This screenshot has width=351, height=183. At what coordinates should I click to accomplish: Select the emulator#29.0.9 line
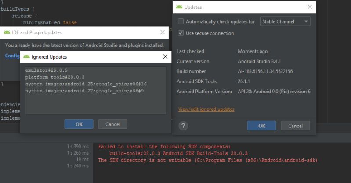[46, 70]
